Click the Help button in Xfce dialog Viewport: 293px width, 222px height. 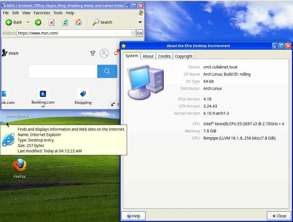point(133,216)
